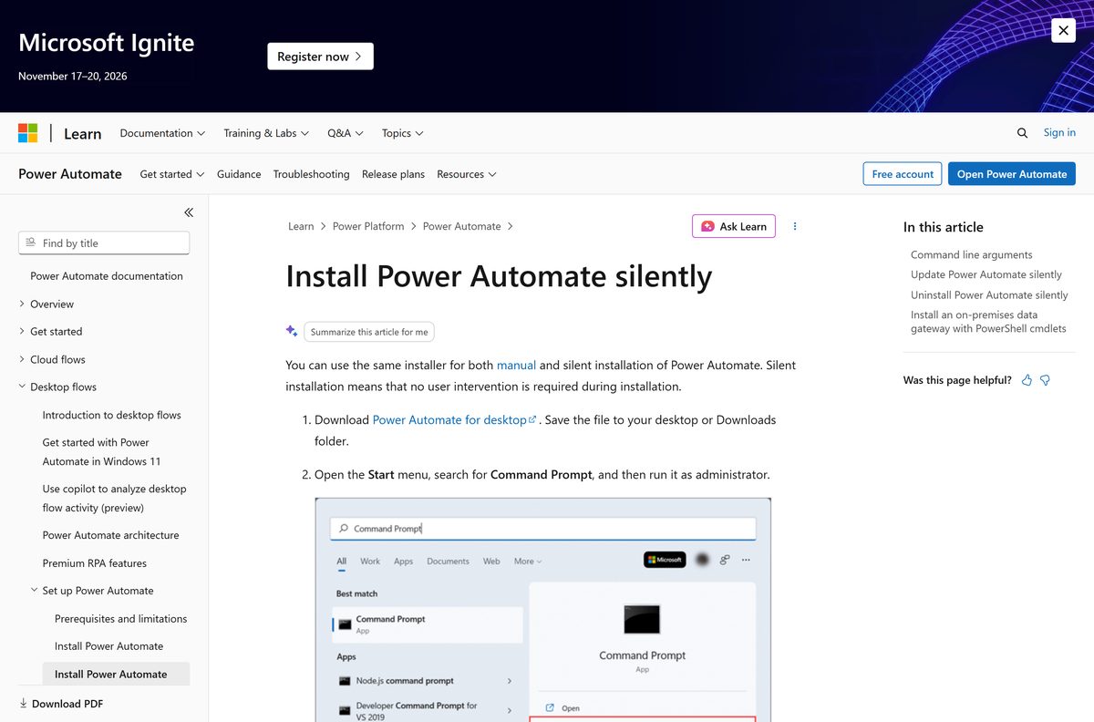
Task: Collapse the sidebar with the double-chevron icon
Action: (189, 212)
